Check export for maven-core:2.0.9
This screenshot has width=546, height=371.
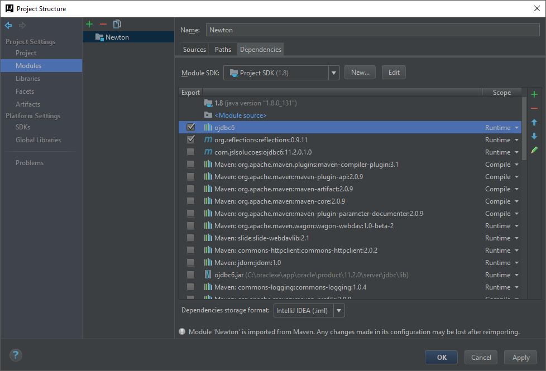pyautogui.click(x=190, y=201)
